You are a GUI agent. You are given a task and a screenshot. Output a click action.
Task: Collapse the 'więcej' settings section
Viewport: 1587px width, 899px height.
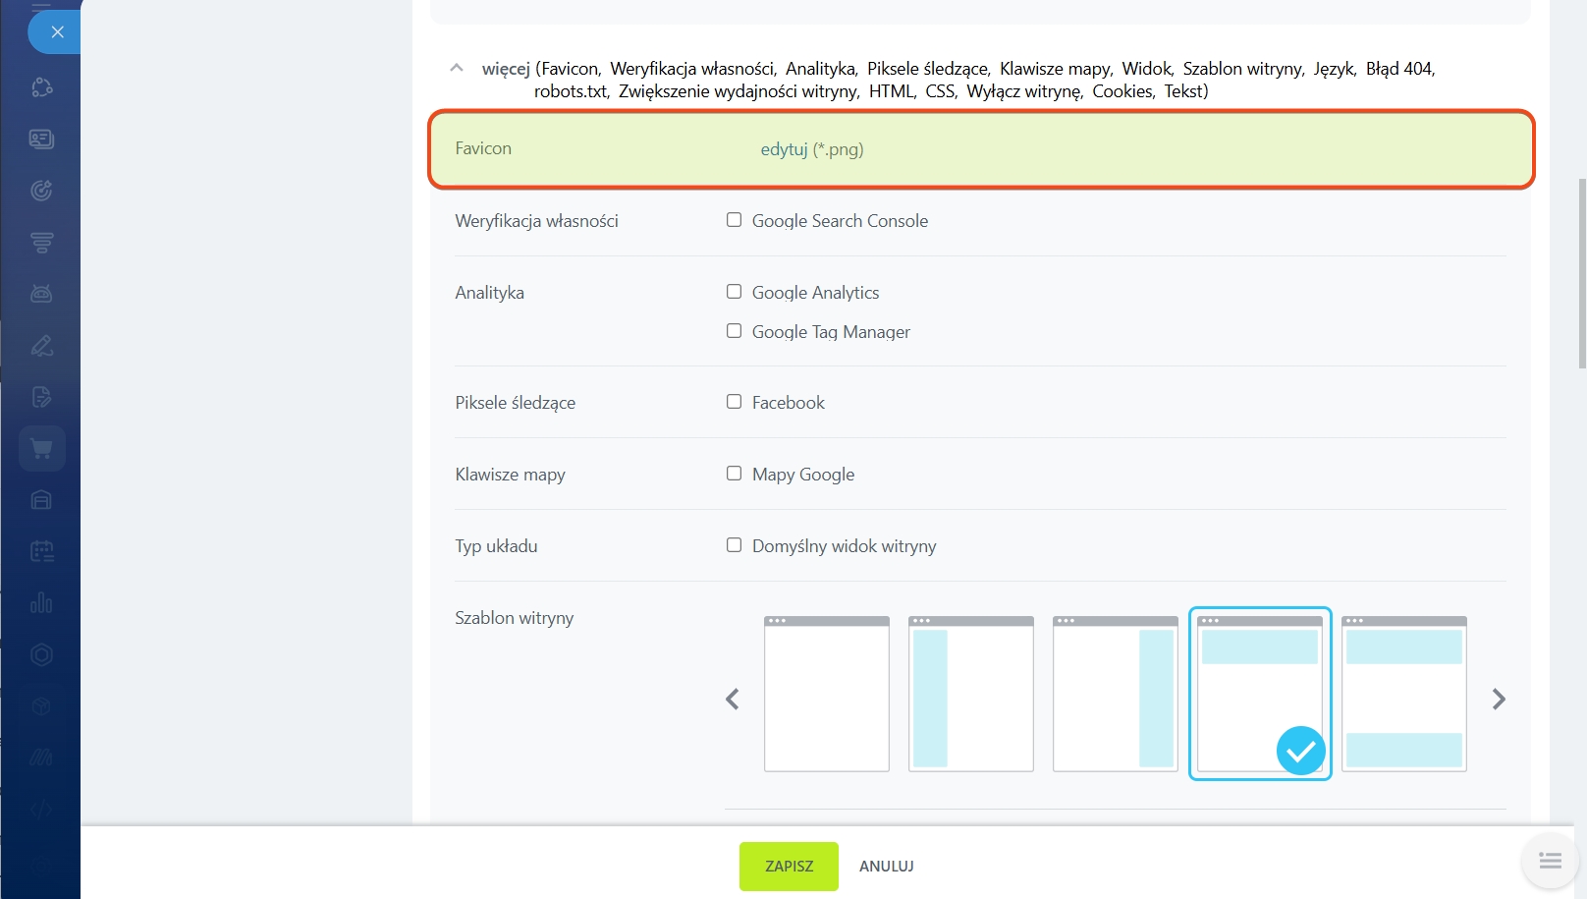457,69
